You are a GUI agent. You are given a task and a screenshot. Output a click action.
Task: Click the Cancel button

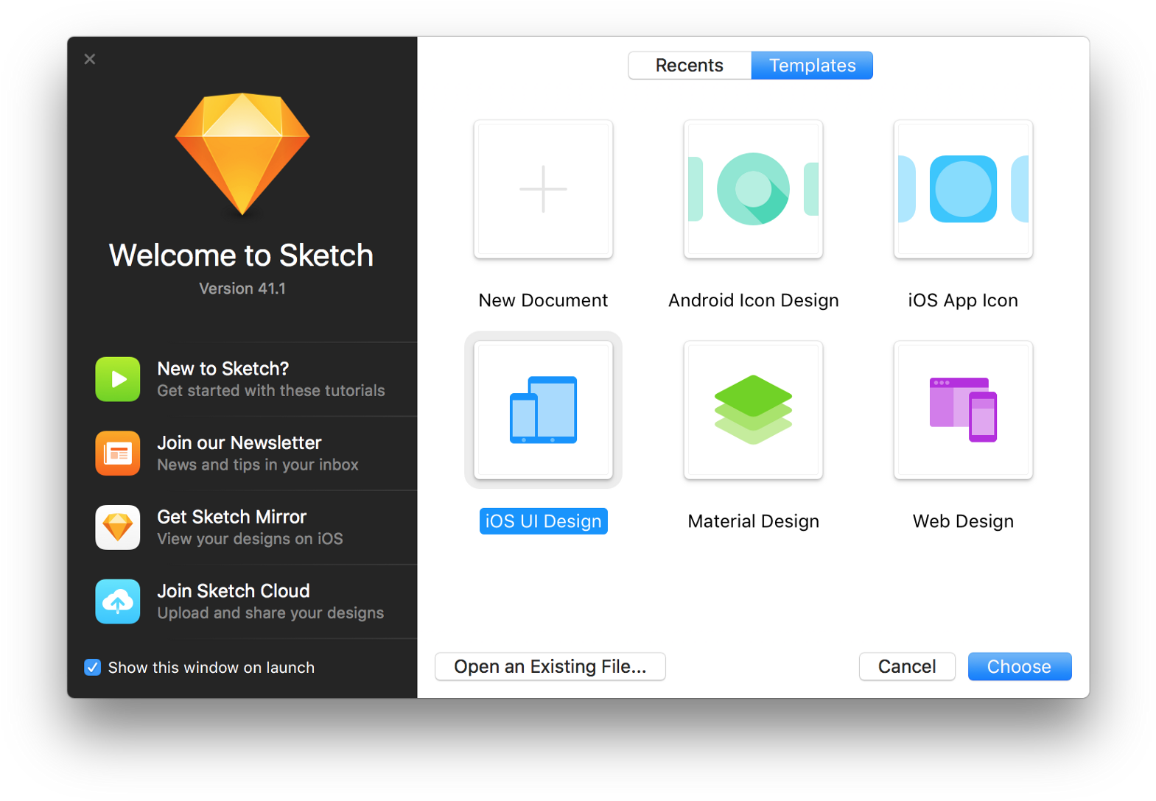[907, 666]
